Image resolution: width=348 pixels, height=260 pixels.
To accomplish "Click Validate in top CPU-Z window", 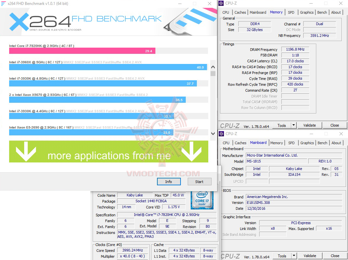I will click(309, 125).
